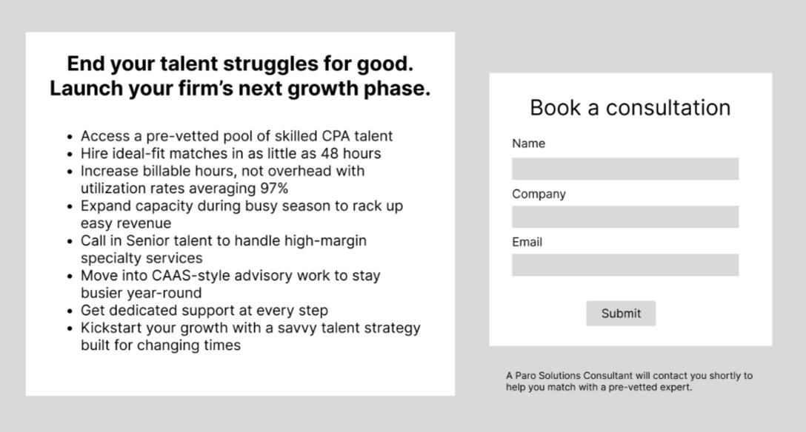The image size is (806, 432).
Task: Click the 'Hire ideal-fit matches' bullet
Action: pos(230,154)
